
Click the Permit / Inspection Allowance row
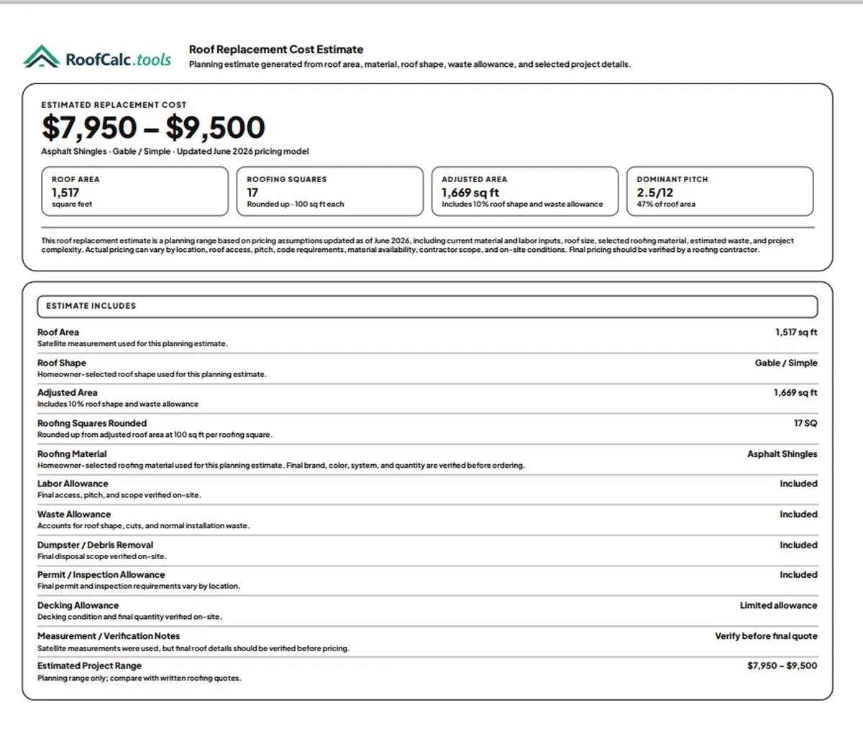pos(427,580)
